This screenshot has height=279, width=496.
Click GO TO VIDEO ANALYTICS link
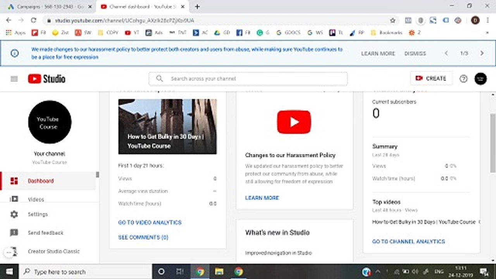pos(150,222)
